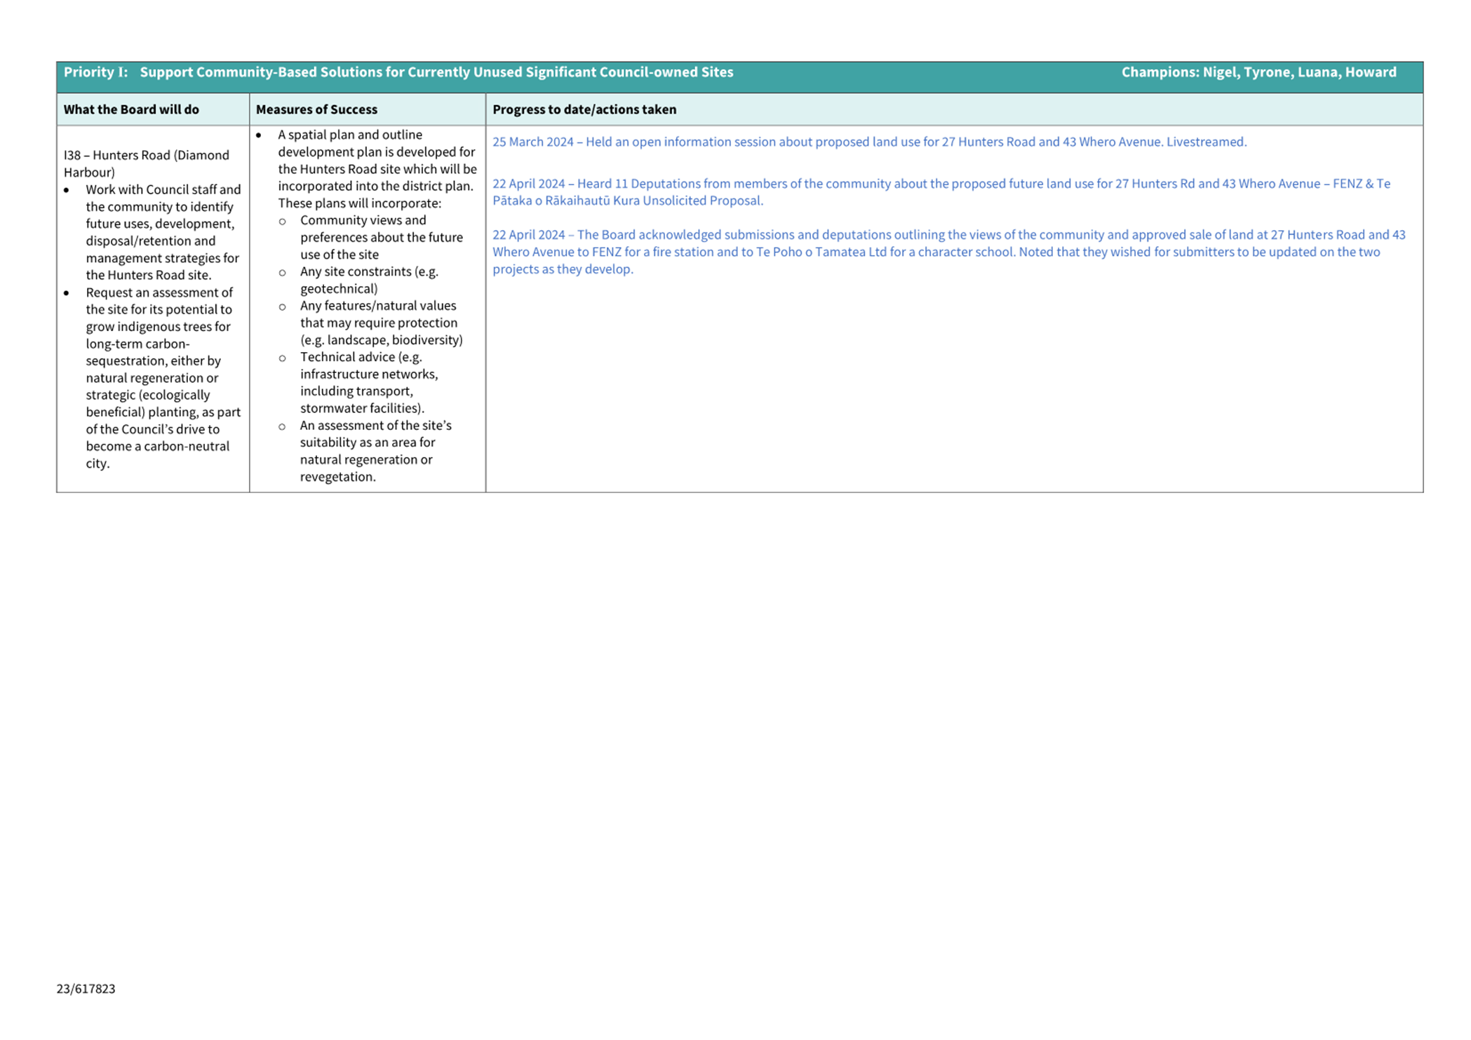Click the 'Priority I:' header label
This screenshot has width=1471, height=1040.
(95, 72)
